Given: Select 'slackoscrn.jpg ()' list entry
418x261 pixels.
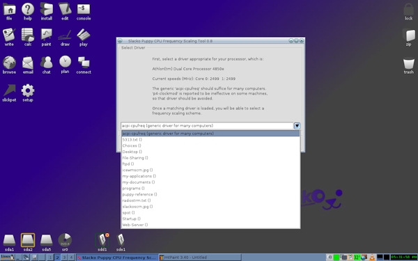Looking at the screenshot, I should (210, 207).
